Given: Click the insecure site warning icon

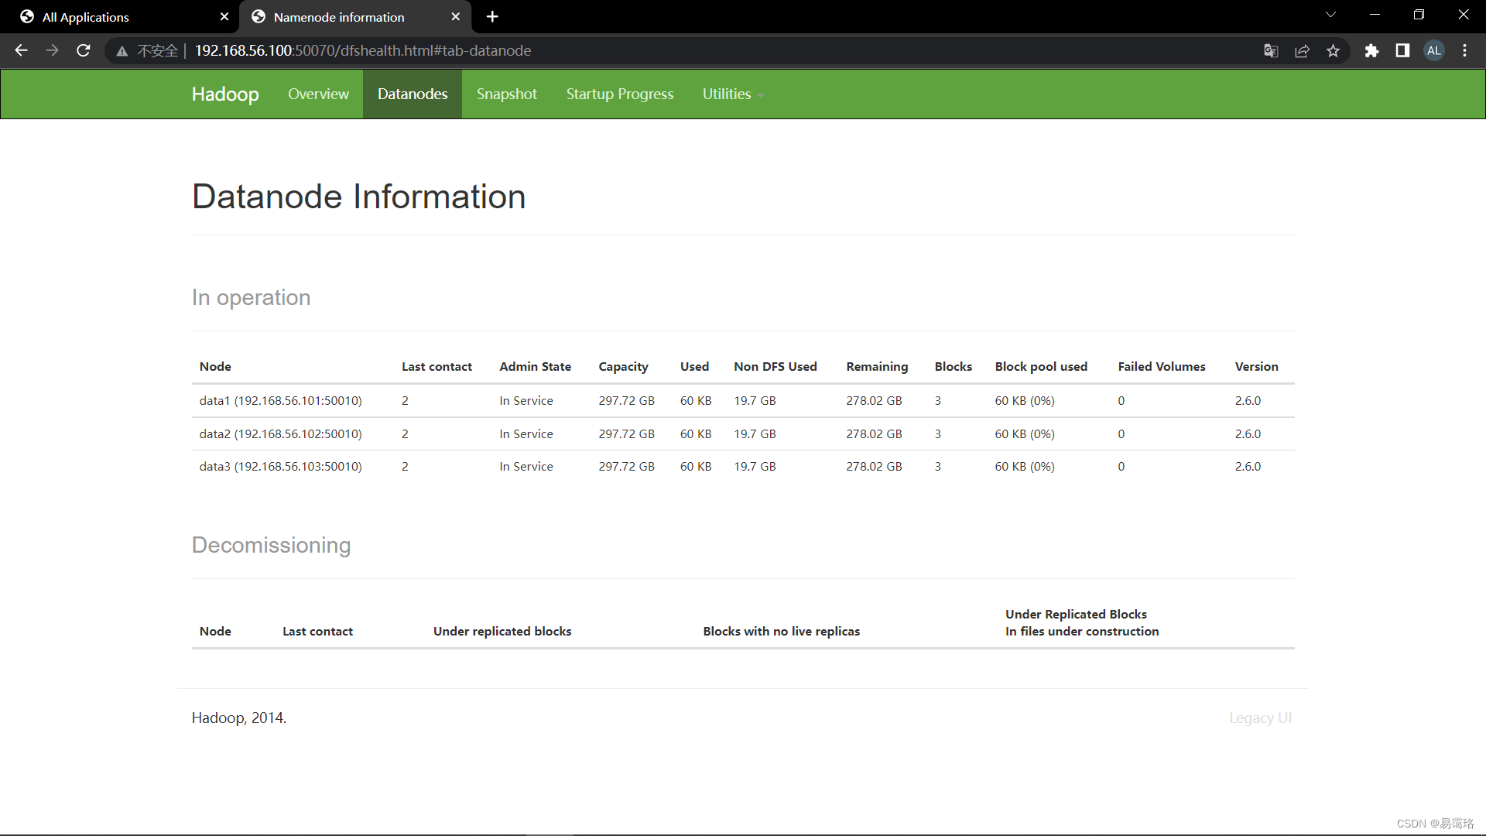Looking at the screenshot, I should [x=122, y=51].
